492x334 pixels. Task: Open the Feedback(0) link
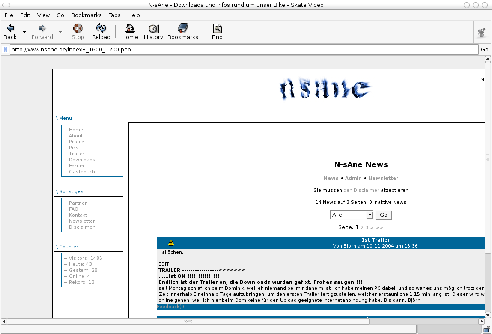[171, 307]
